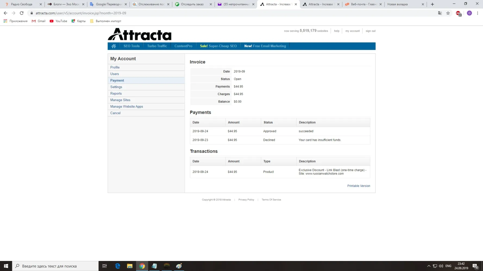Screen dimensions: 483x271
Task: Click the home icon in Attracta navbar
Action: click(114, 46)
